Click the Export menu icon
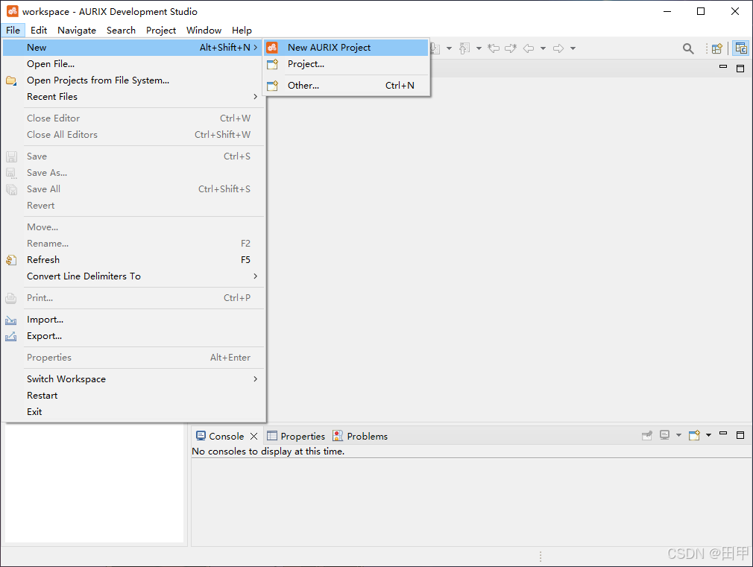This screenshot has width=753, height=567. pos(11,337)
